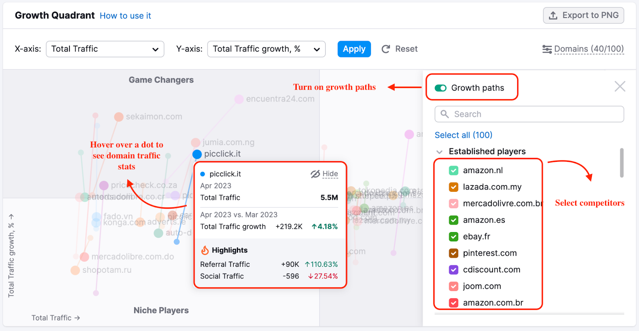Uncheck the amazon.nl checkbox
This screenshot has height=331, width=639.
[454, 171]
